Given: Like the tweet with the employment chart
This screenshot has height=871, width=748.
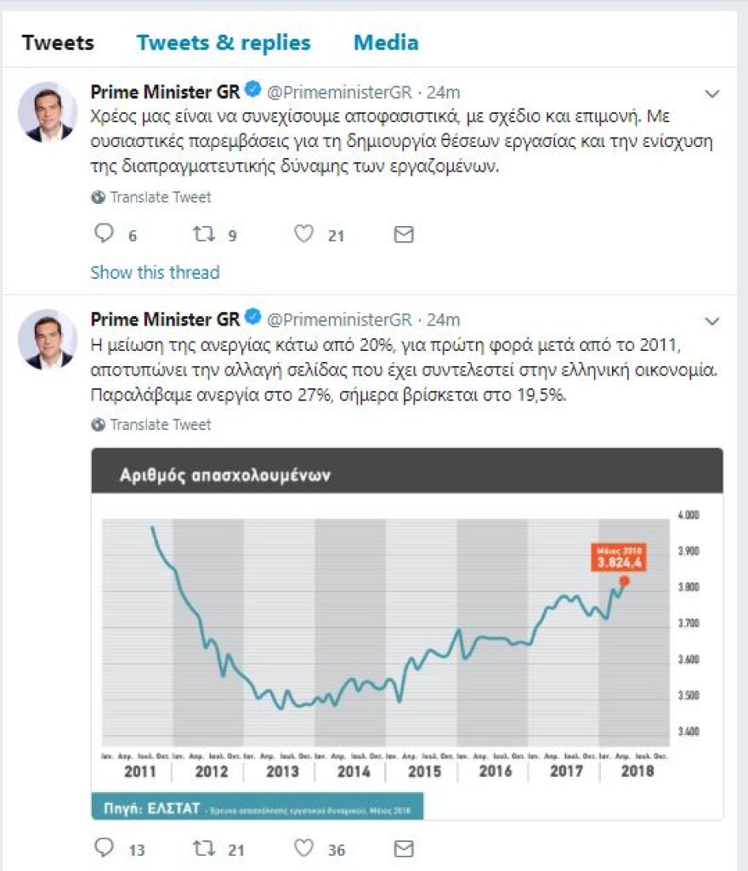Looking at the screenshot, I should [303, 847].
